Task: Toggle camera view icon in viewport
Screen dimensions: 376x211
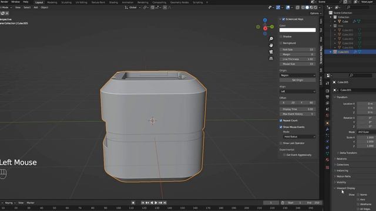Action: tap(271, 52)
